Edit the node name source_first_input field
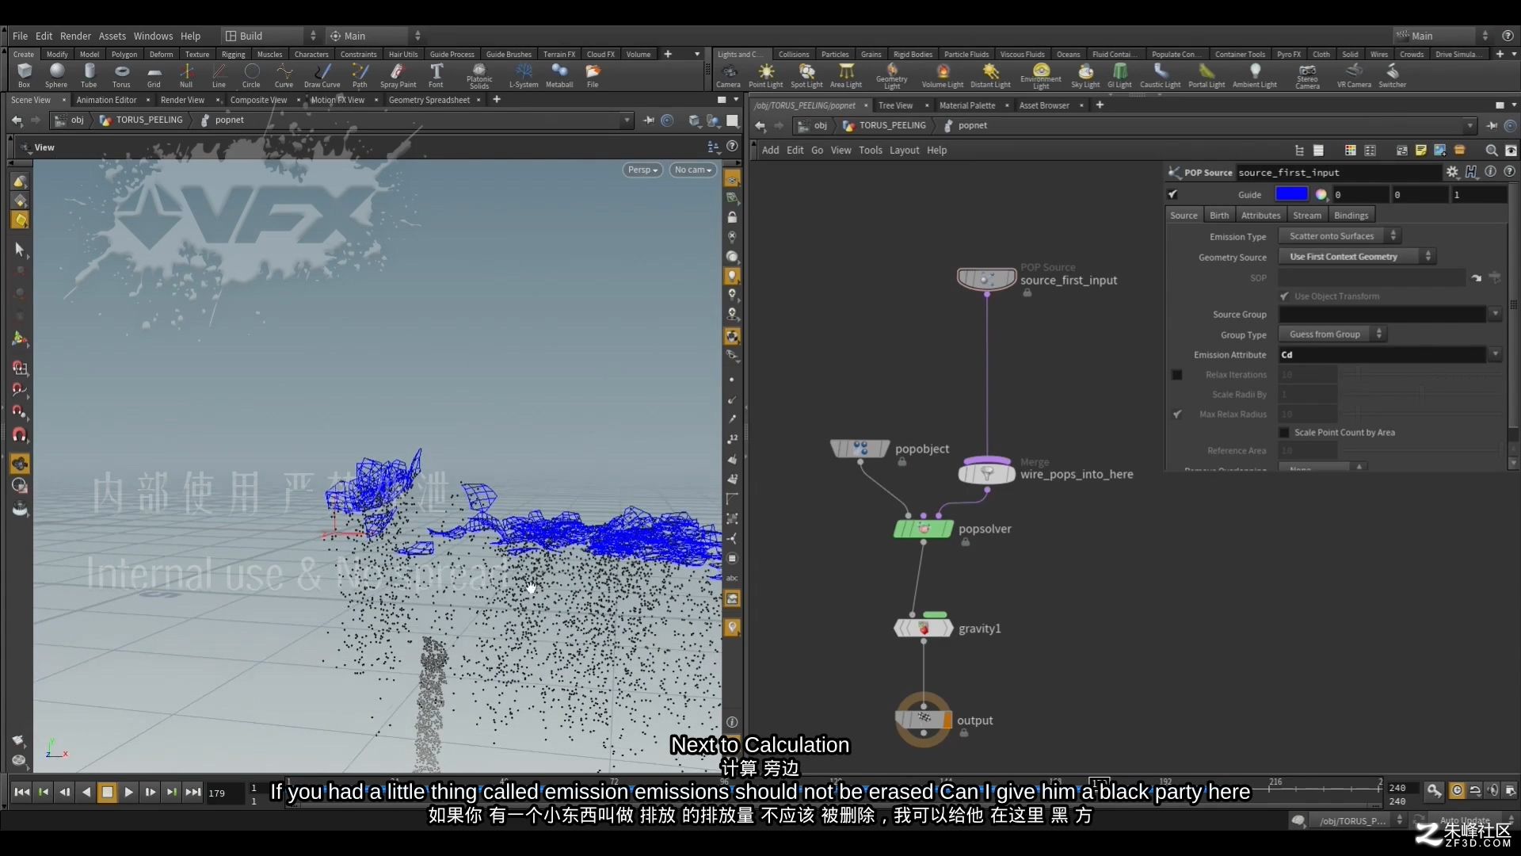Viewport: 1521px width, 856px height. click(1338, 172)
